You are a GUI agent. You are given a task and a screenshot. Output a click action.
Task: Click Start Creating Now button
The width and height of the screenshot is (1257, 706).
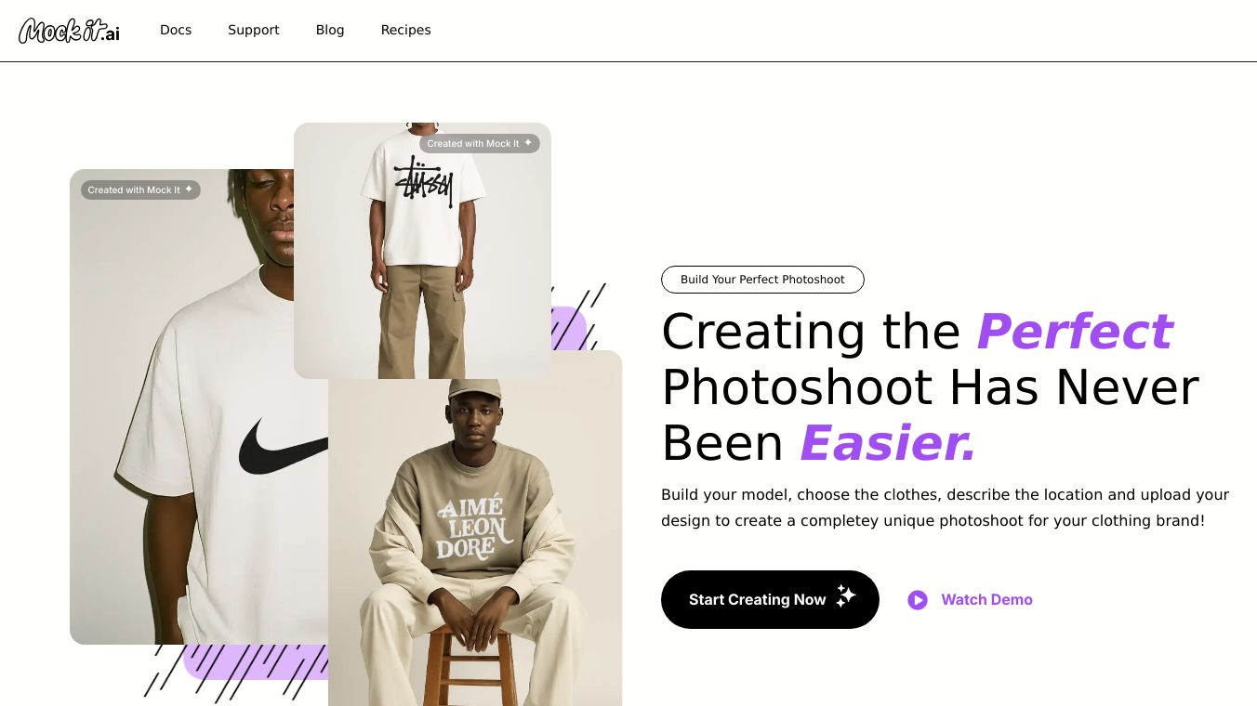click(x=770, y=599)
